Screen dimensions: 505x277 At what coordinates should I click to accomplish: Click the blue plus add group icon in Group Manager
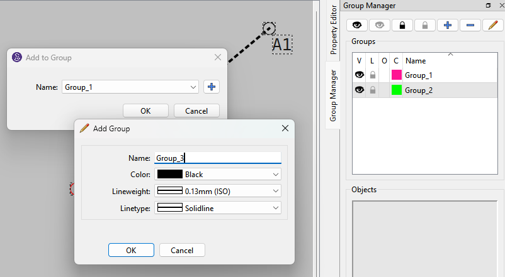click(x=447, y=25)
